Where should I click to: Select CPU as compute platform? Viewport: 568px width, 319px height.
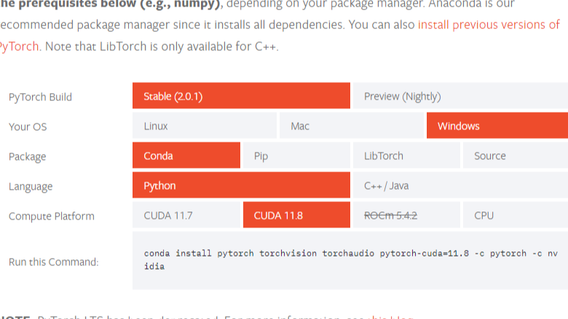(515, 215)
